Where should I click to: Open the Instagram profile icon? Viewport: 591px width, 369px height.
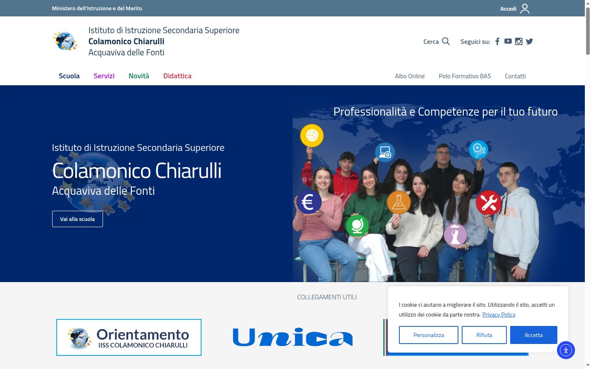point(519,41)
